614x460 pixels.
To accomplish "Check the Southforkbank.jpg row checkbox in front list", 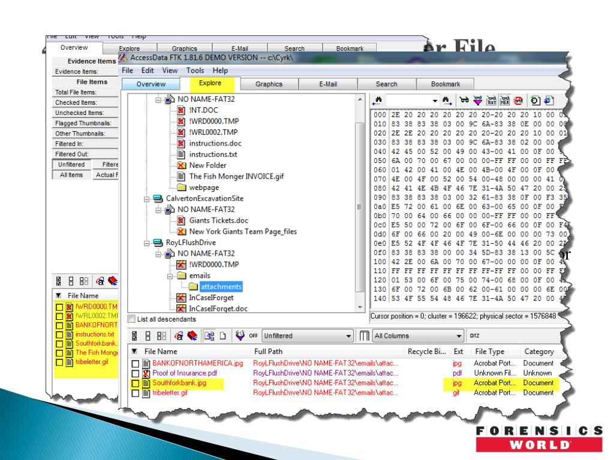I will pos(135,383).
